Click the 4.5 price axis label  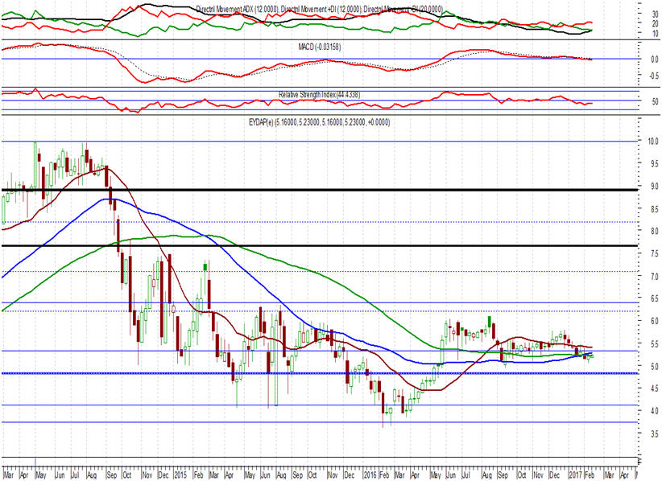tap(654, 388)
